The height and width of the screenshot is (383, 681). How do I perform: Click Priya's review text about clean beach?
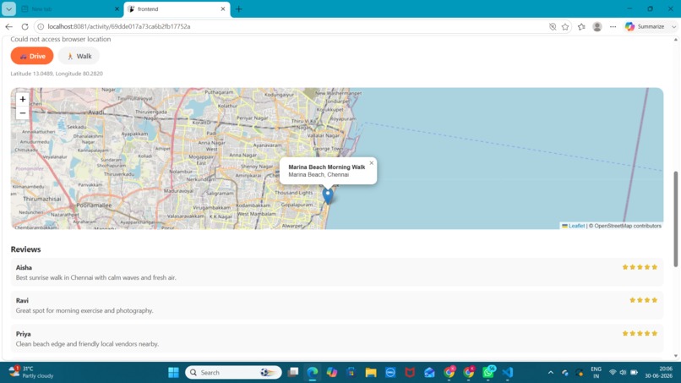87,344
